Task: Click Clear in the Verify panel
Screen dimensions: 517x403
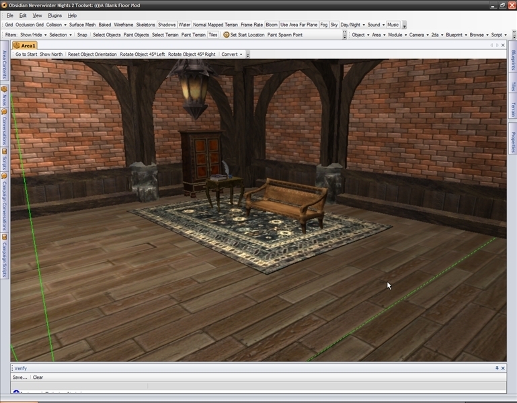Action: (38, 377)
